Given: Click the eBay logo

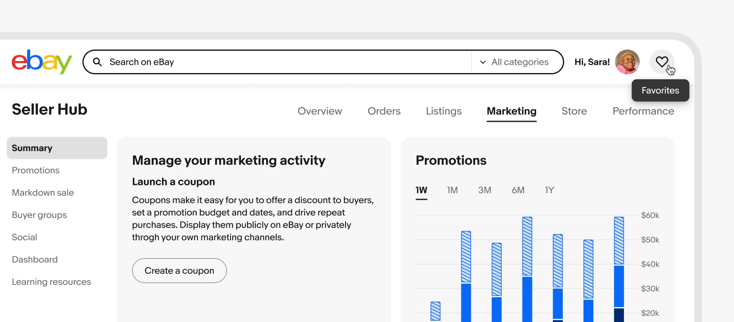Looking at the screenshot, I should (42, 62).
